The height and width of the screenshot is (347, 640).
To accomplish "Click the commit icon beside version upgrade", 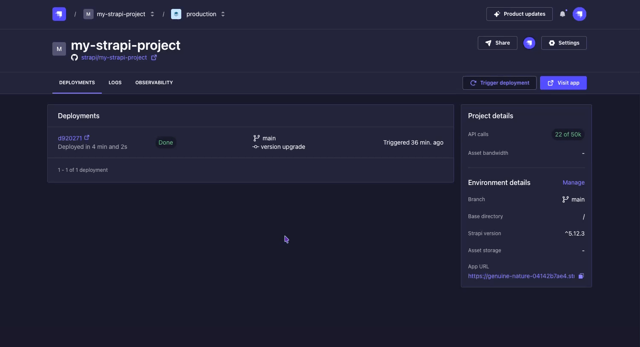I will (256, 147).
